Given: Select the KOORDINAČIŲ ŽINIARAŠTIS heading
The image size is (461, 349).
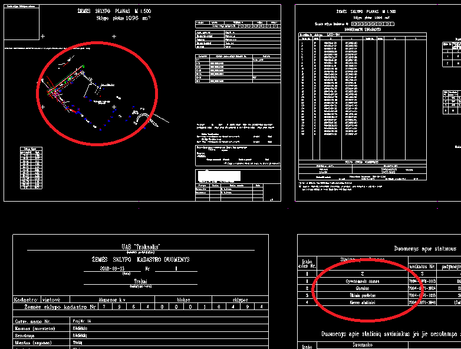Looking at the screenshot, I should 363,29.
